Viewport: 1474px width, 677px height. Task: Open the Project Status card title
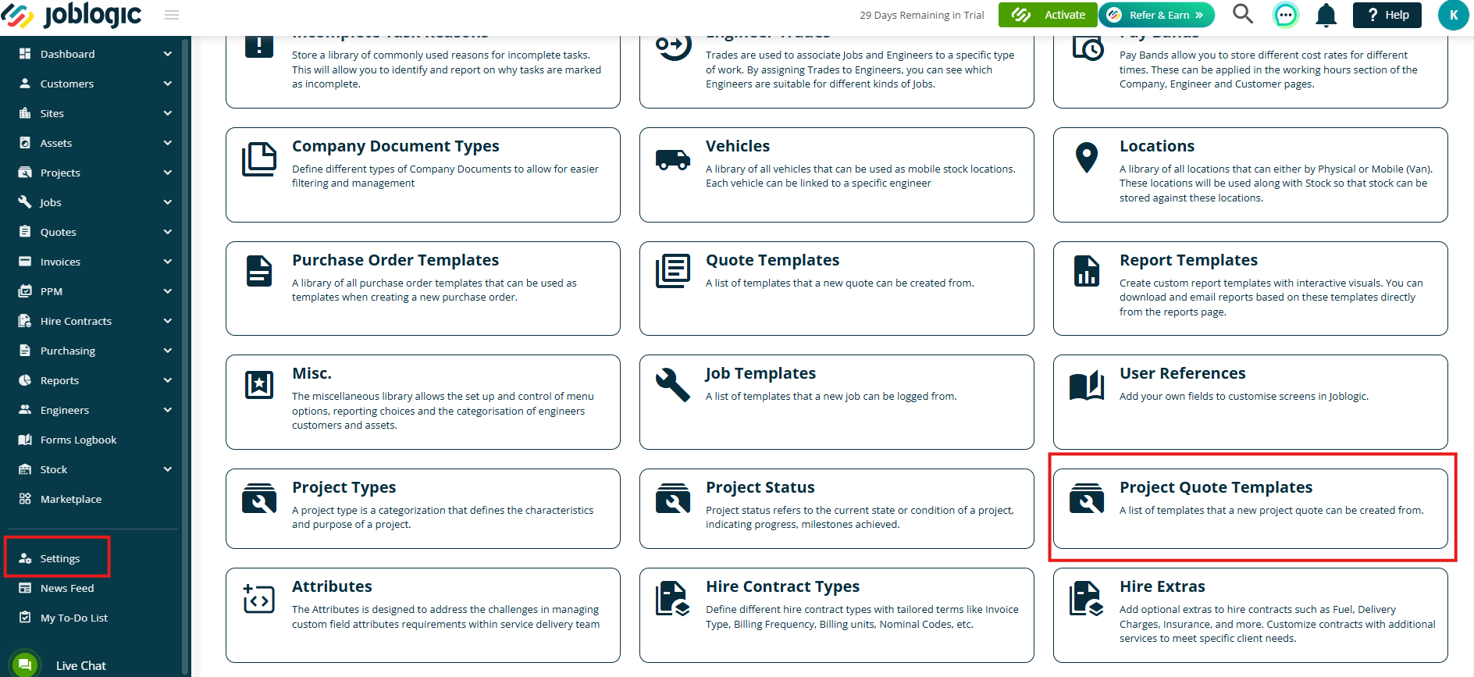coord(760,487)
